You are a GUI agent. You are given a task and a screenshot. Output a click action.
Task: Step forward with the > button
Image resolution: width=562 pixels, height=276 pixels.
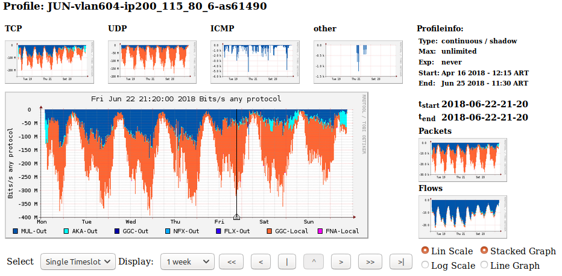coord(341,262)
